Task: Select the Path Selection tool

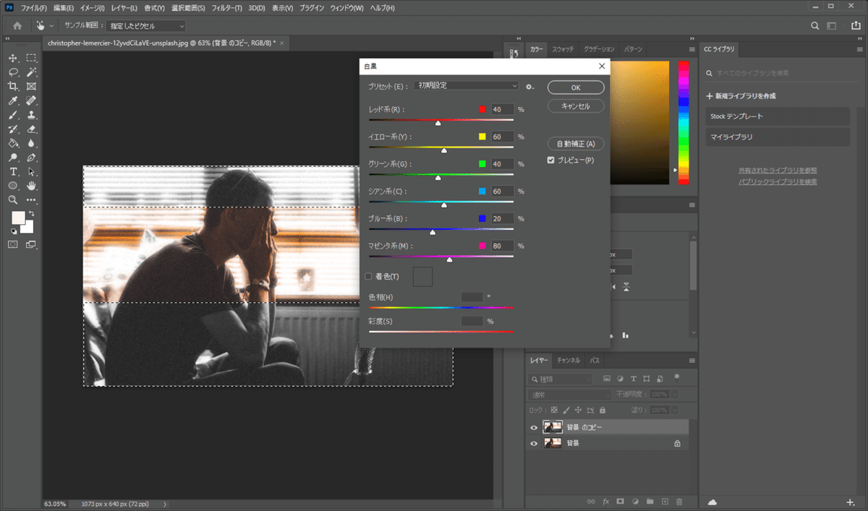Action: click(31, 171)
